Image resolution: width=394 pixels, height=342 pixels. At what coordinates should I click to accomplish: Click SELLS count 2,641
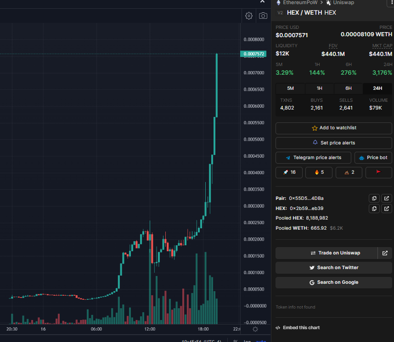(x=346, y=108)
